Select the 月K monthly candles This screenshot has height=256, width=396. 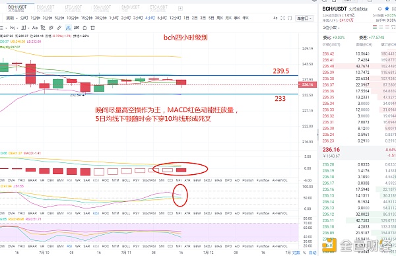[228, 18]
